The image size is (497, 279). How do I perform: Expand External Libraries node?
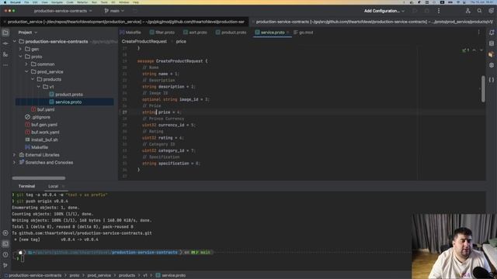click(x=14, y=155)
